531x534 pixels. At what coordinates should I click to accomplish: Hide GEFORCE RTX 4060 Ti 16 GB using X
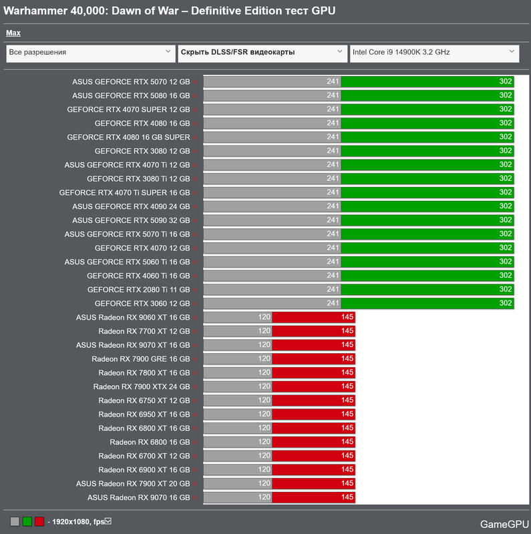pyautogui.click(x=194, y=276)
